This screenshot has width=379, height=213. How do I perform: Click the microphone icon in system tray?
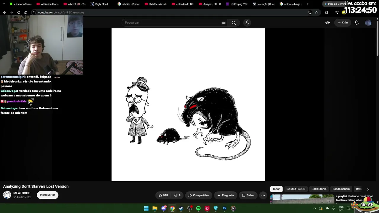coord(334,208)
